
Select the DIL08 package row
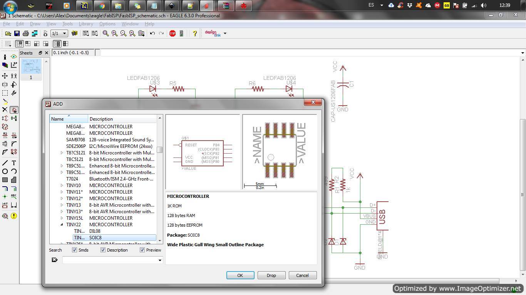(114, 231)
